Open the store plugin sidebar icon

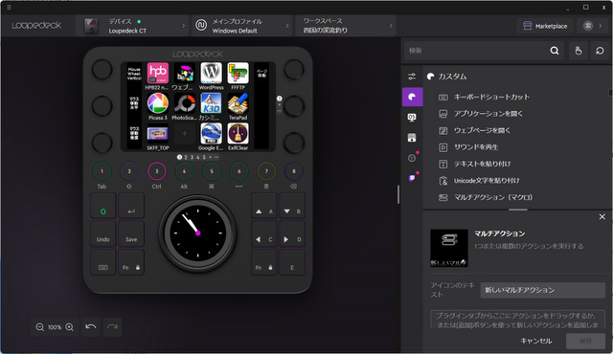click(x=412, y=138)
